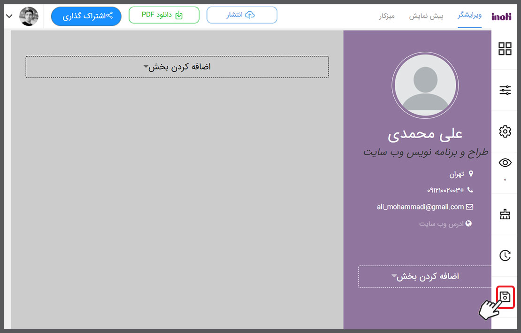Click the cleaning brush icon in sidebar
The image size is (521, 333).
tap(505, 215)
